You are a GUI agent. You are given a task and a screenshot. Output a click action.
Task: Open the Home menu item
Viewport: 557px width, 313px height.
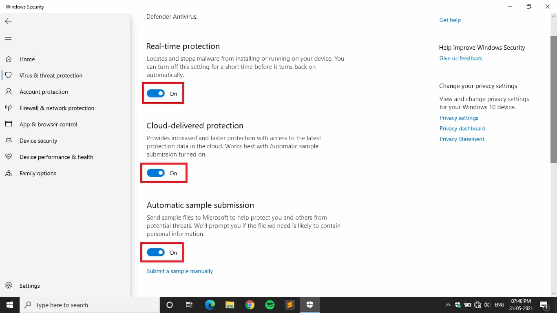point(27,59)
